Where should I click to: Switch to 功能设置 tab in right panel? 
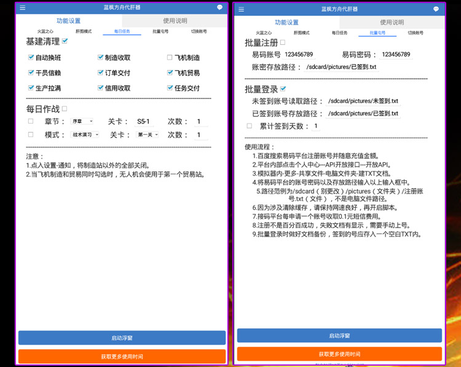(286, 22)
